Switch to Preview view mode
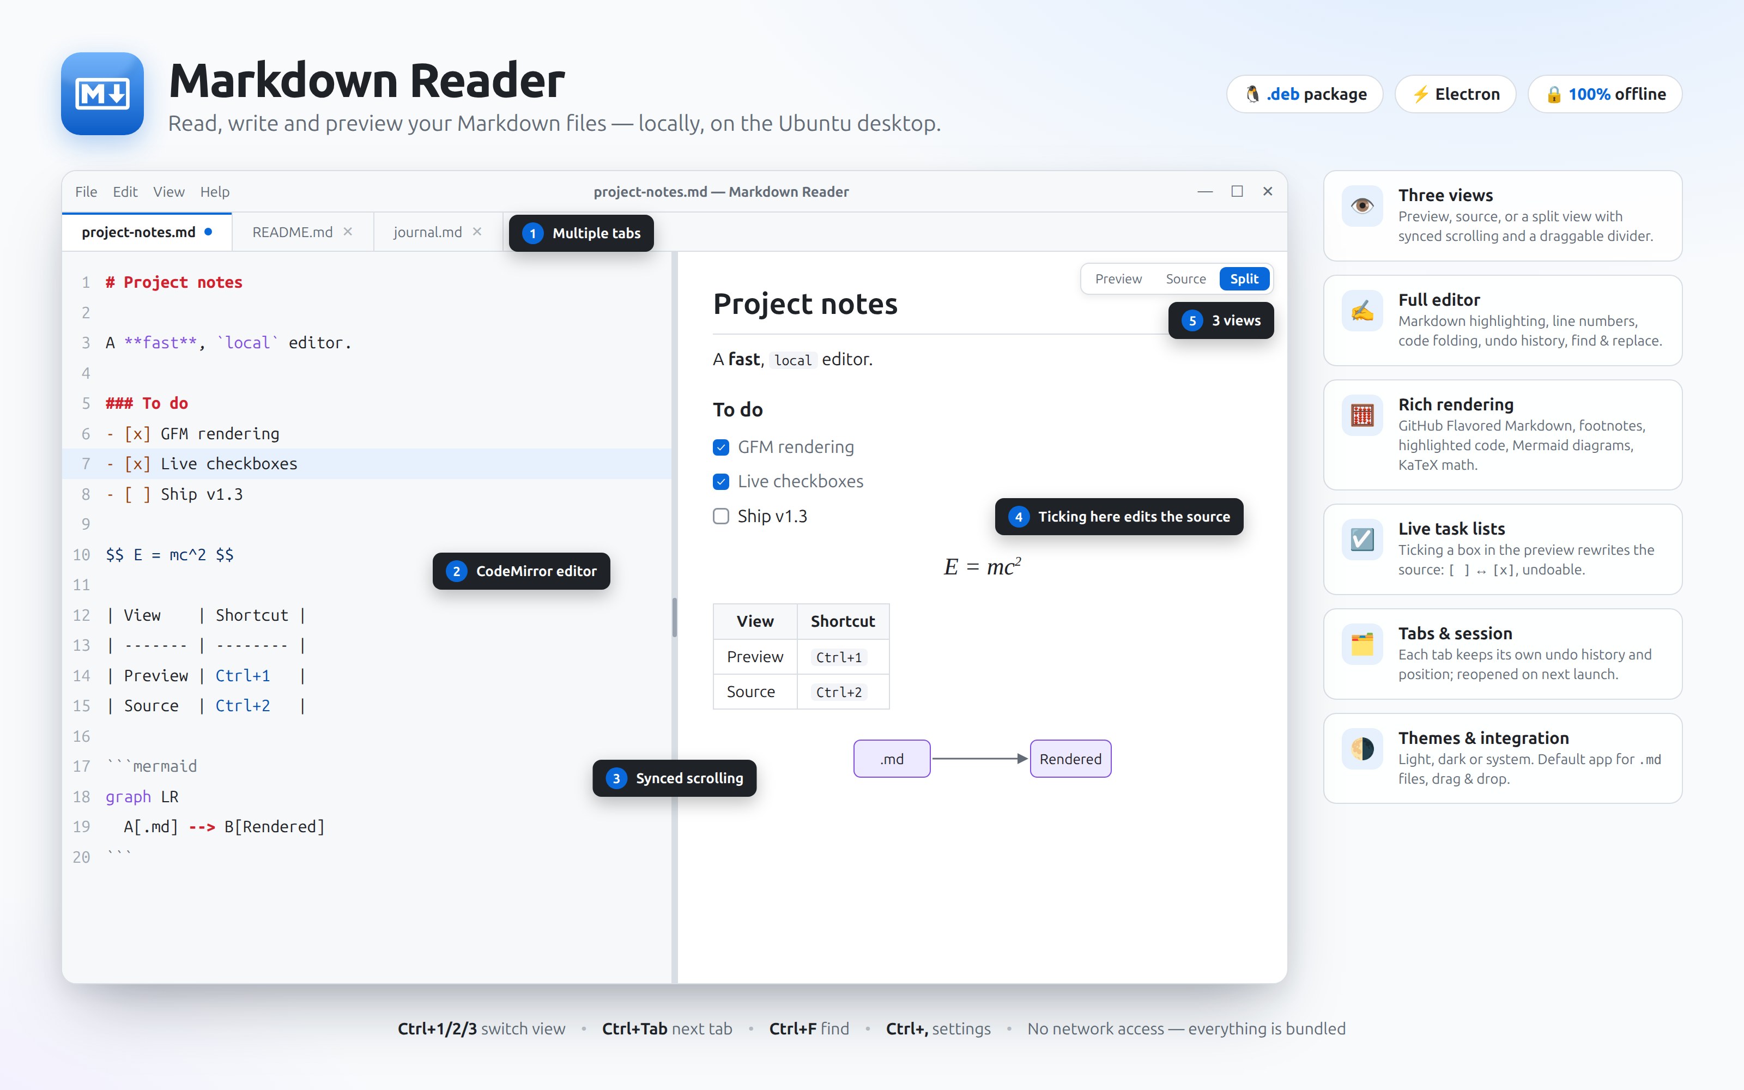This screenshot has height=1090, width=1744. point(1118,279)
